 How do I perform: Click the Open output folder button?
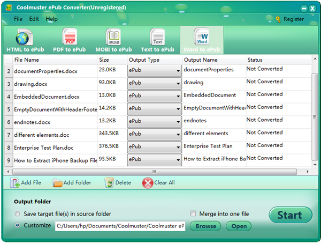tap(239, 226)
